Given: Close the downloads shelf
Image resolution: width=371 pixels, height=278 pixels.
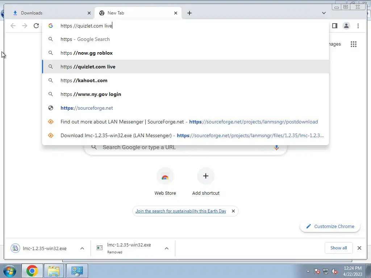Looking at the screenshot, I should pos(359,248).
